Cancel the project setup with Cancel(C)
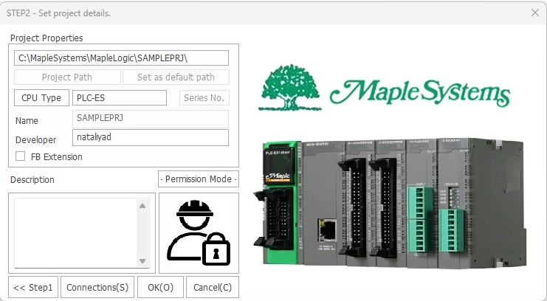 point(213,288)
